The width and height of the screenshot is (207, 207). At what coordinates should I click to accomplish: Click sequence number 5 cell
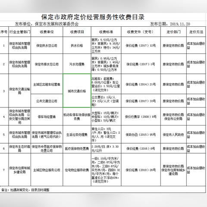[4, 135]
